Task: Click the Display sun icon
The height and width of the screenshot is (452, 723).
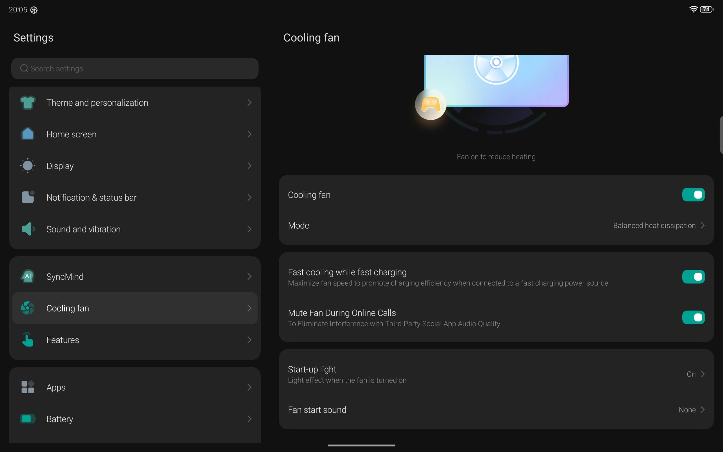Action: point(27,166)
